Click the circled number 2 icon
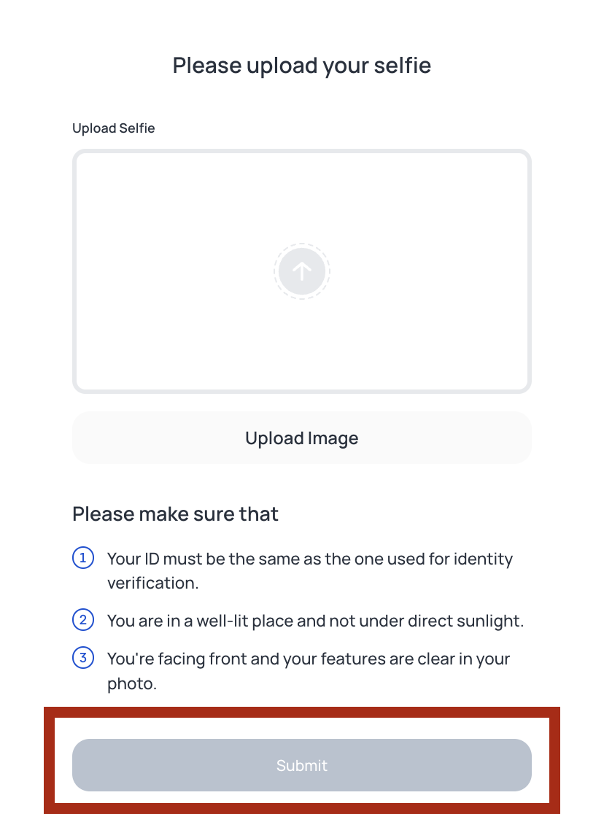Viewport: 604px width, 814px height. coord(83,620)
